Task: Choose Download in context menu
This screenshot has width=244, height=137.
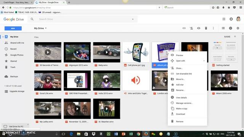Action: pyautogui.click(x=187, y=114)
